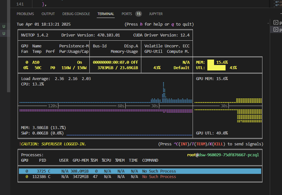The width and height of the screenshot is (282, 195).
Task: Click the yellow UTL 43% bar
Action: tap(216, 68)
